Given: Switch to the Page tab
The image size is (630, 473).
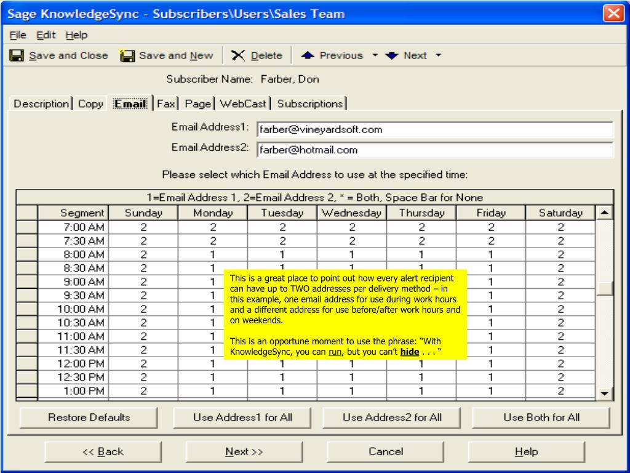Looking at the screenshot, I should click(x=197, y=103).
